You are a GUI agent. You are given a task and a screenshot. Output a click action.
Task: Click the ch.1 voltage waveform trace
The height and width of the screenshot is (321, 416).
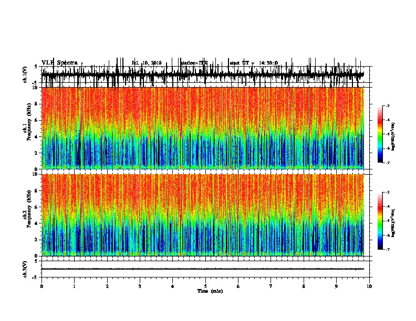(203, 74)
